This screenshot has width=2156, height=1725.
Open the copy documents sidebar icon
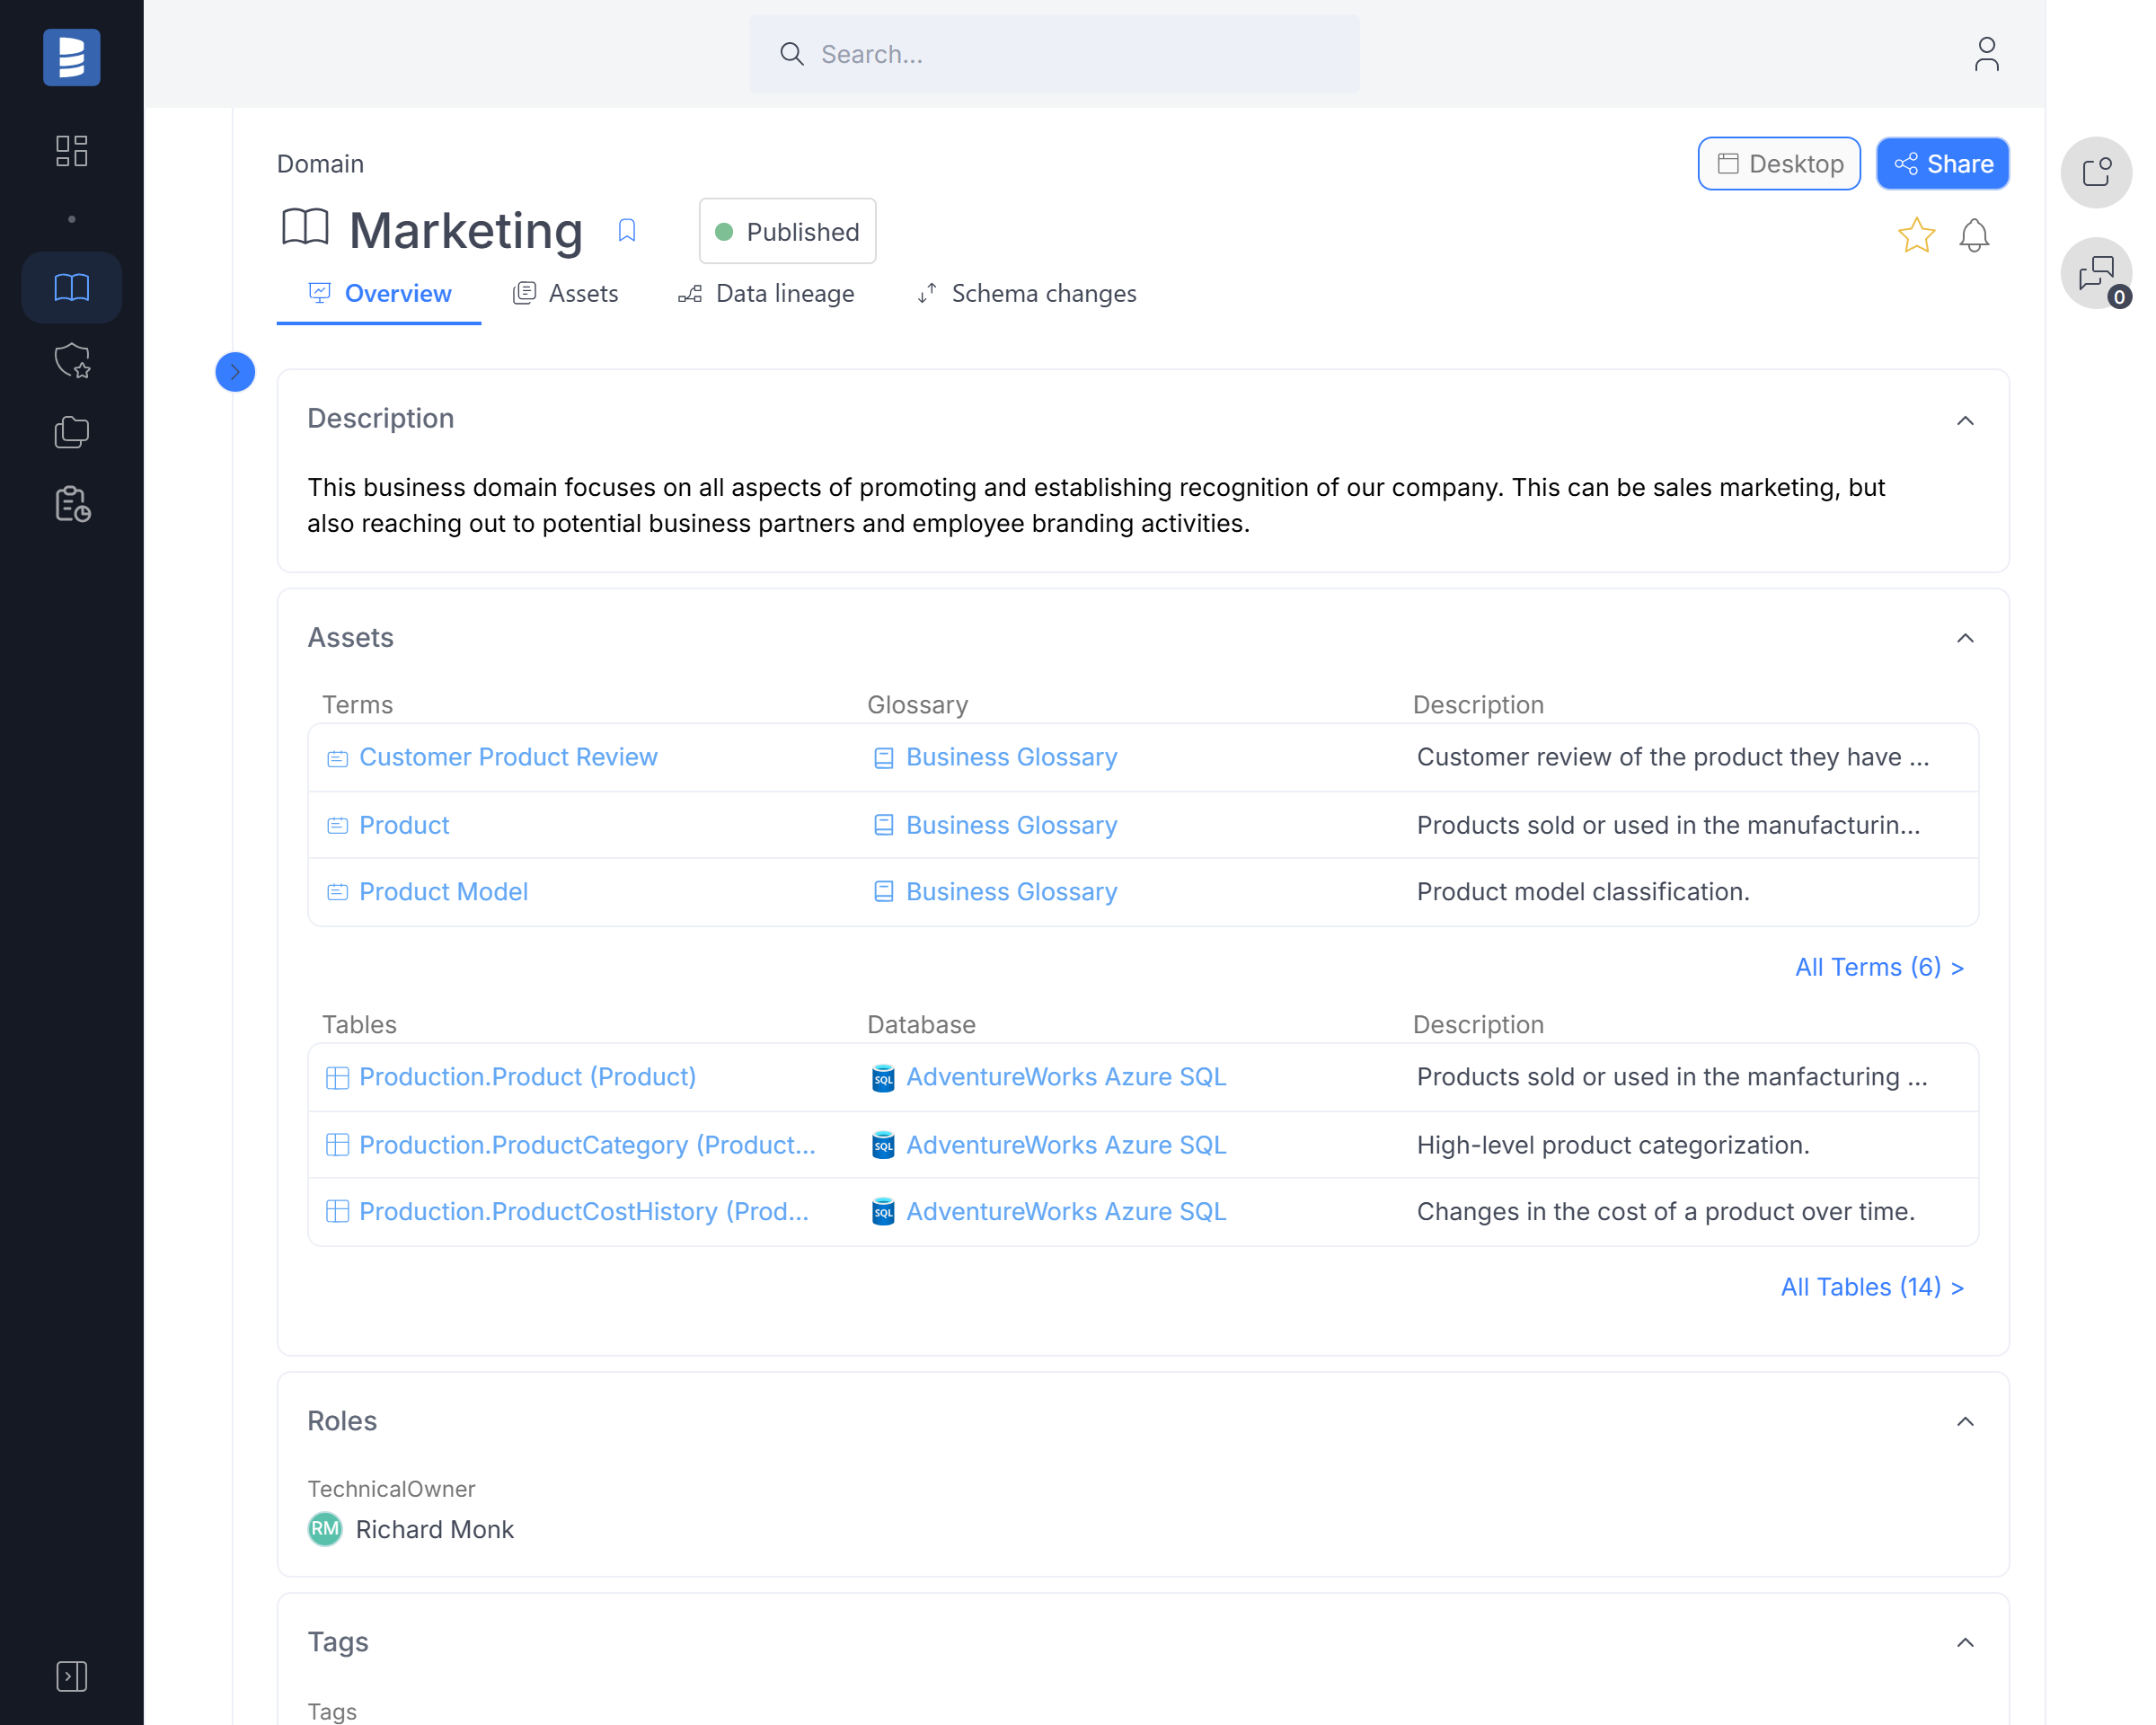pyautogui.click(x=71, y=432)
